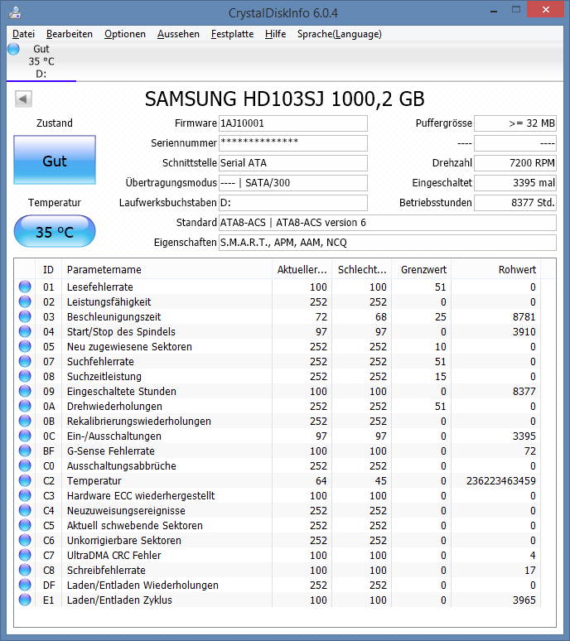The height and width of the screenshot is (641, 570).
Task: Click status orb for Laden/Entladen Wiederholungen row
Action: point(25,585)
